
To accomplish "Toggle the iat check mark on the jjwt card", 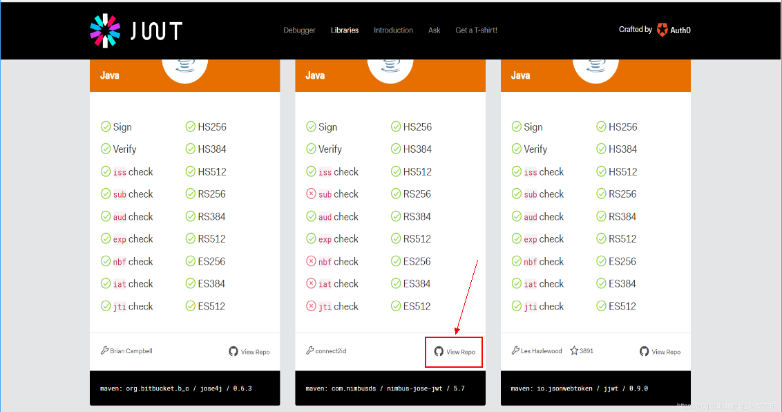I will coord(517,283).
